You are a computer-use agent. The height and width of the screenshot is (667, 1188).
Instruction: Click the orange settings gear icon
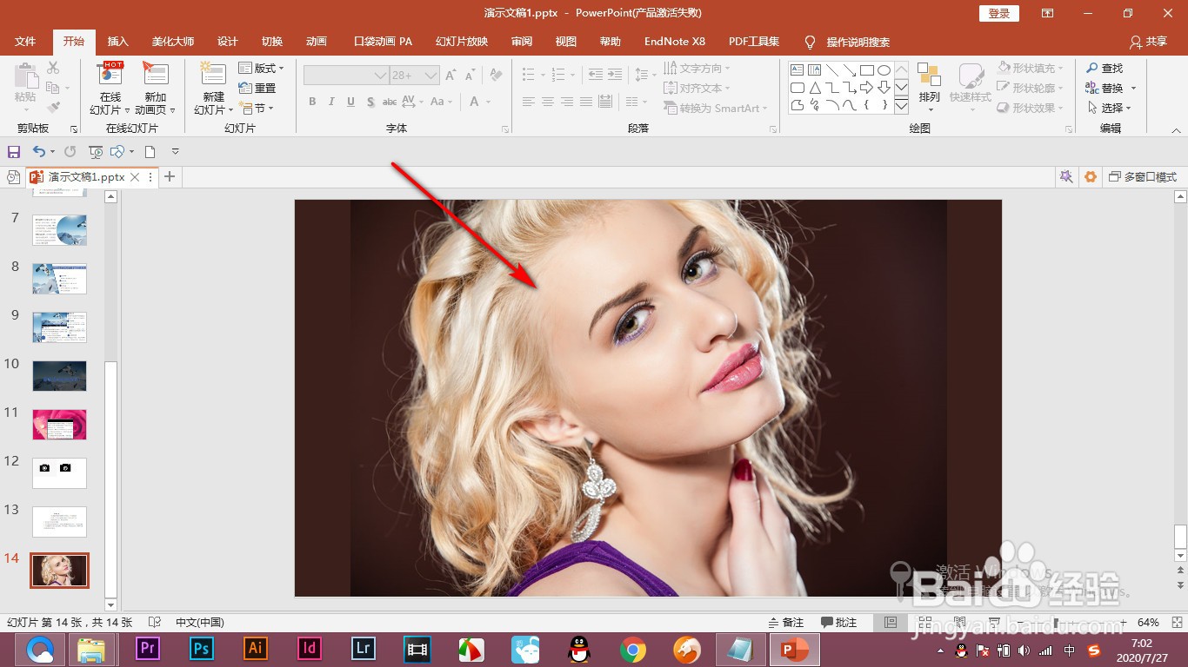(1091, 176)
